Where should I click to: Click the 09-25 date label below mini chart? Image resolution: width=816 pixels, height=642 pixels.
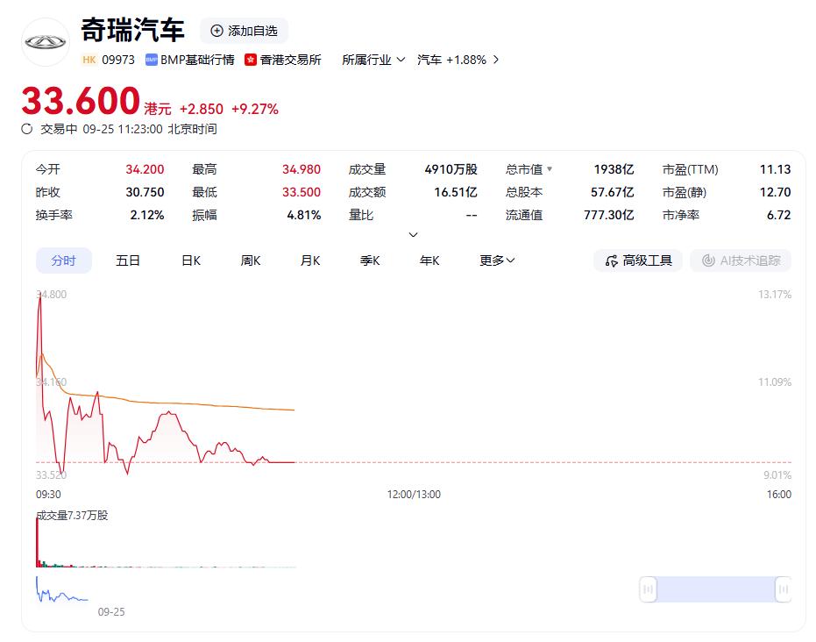coord(111,612)
